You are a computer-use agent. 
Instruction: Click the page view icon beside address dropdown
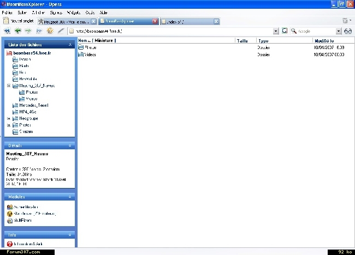pos(285,31)
